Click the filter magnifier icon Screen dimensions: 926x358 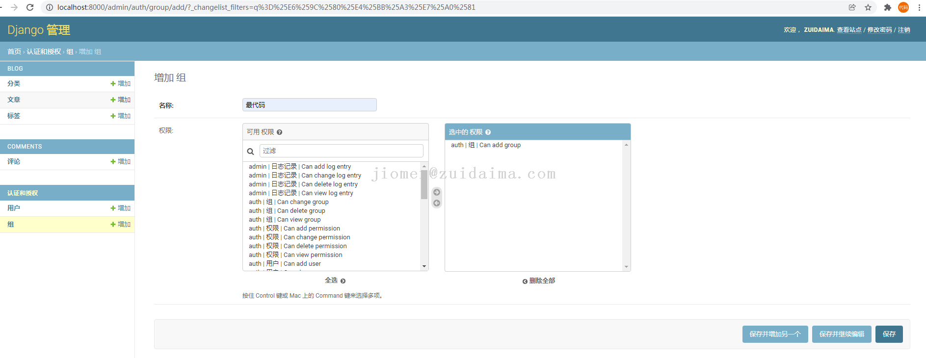250,152
